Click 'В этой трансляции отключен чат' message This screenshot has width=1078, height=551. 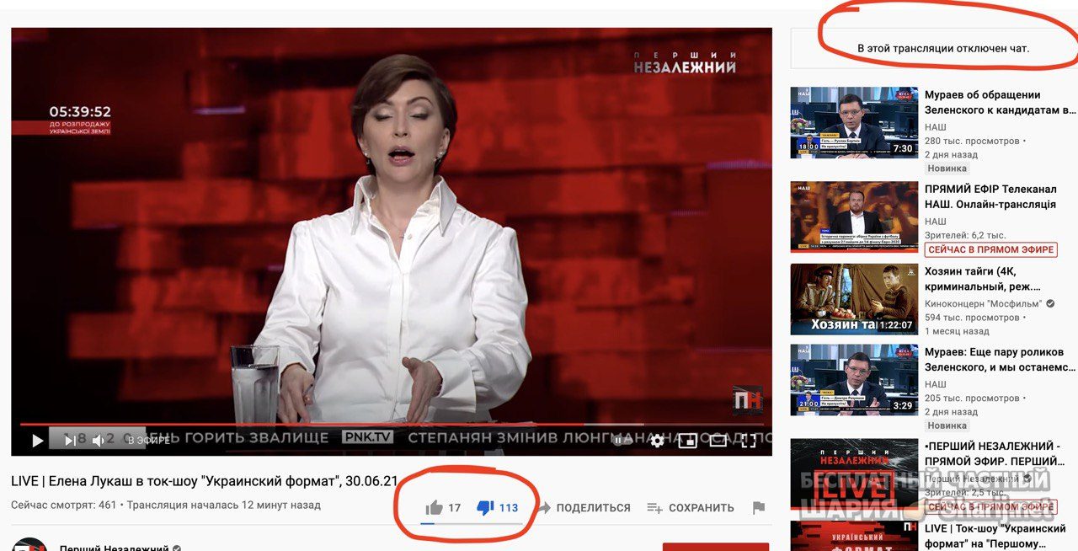(x=943, y=49)
